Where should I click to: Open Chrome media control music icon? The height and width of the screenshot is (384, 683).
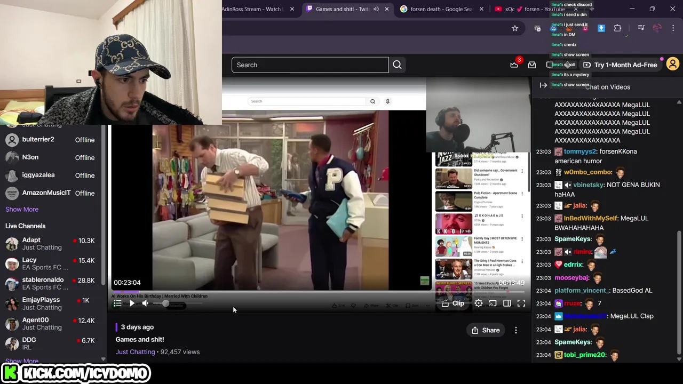pyautogui.click(x=641, y=28)
